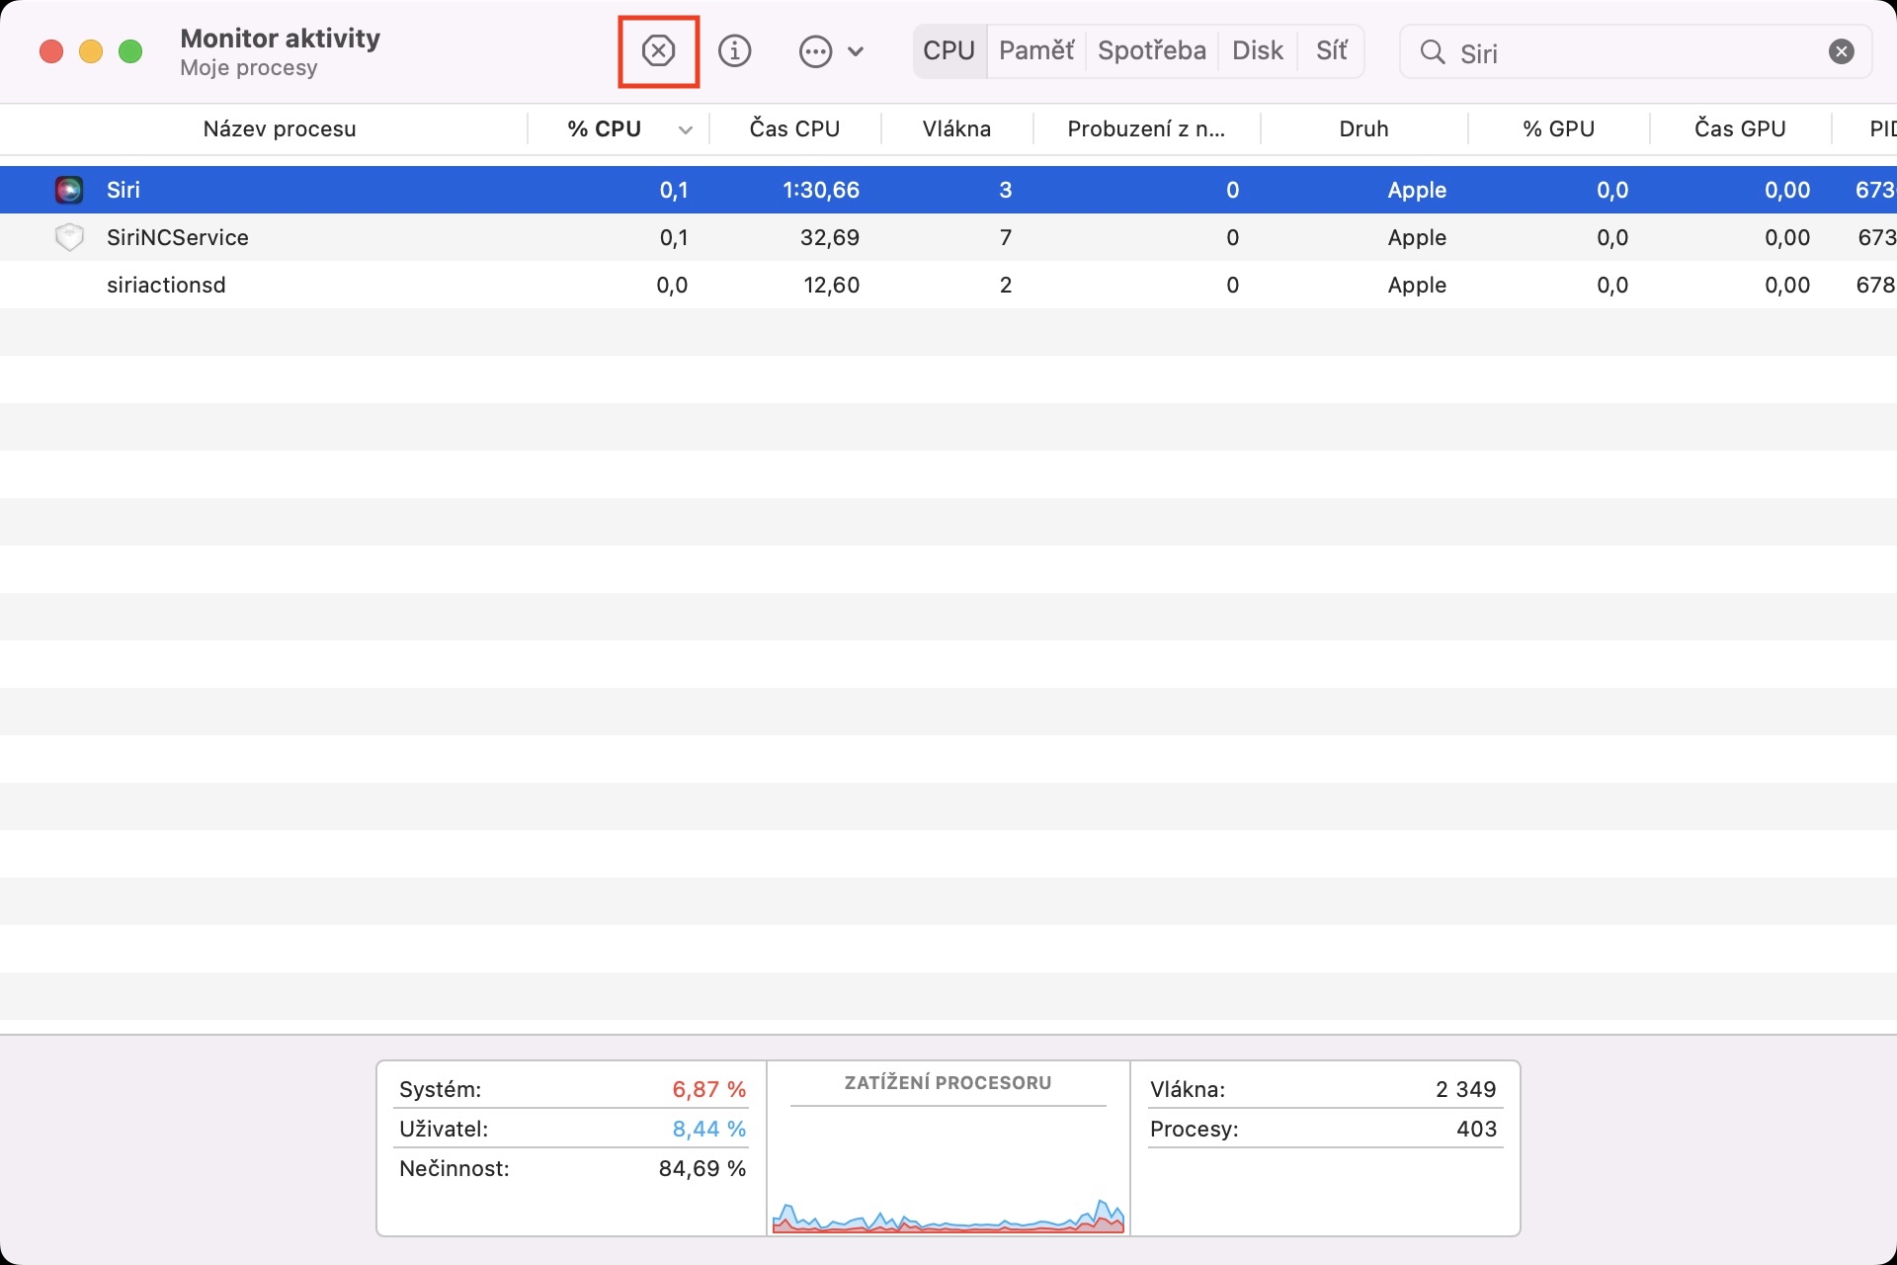Click the stop process X icon
Image resolution: width=1897 pixels, height=1265 pixels.
point(658,51)
